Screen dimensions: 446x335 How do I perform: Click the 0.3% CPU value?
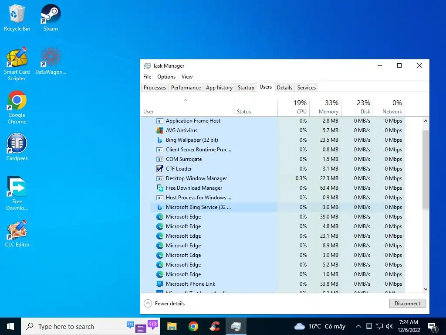coord(301,178)
